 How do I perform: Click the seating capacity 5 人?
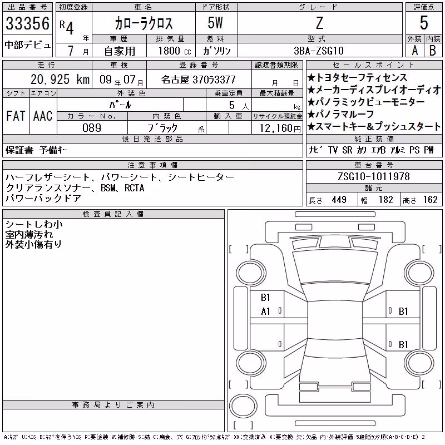point(239,106)
